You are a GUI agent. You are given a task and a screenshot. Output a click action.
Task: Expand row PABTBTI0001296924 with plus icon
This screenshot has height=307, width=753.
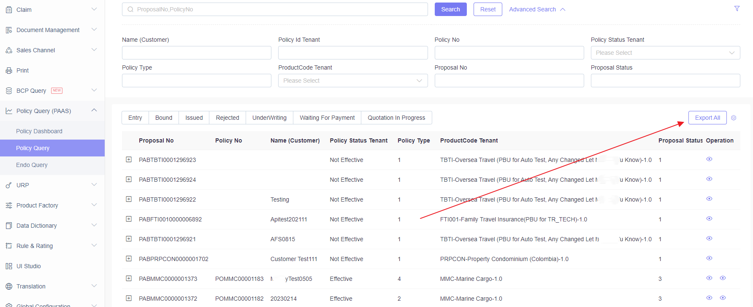coord(129,179)
